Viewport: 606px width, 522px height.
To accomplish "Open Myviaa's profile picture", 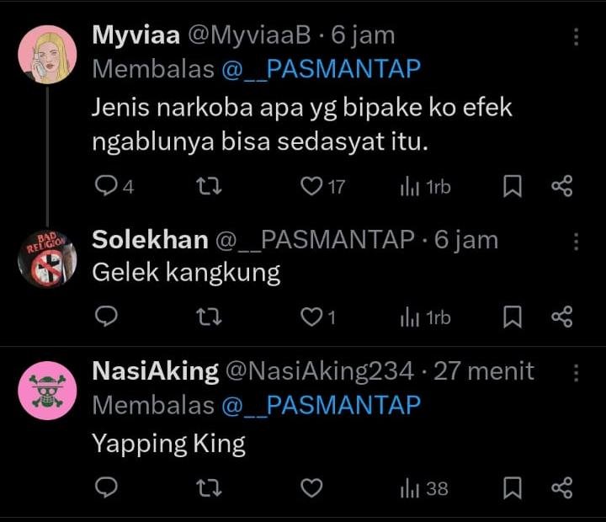I will pyautogui.click(x=47, y=55).
